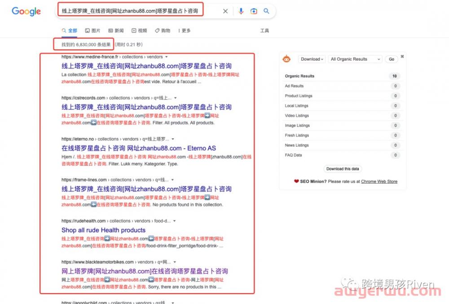Image resolution: width=449 pixels, height=304 pixels.
Task: Close the SEO Minion panel
Action: [402, 56]
